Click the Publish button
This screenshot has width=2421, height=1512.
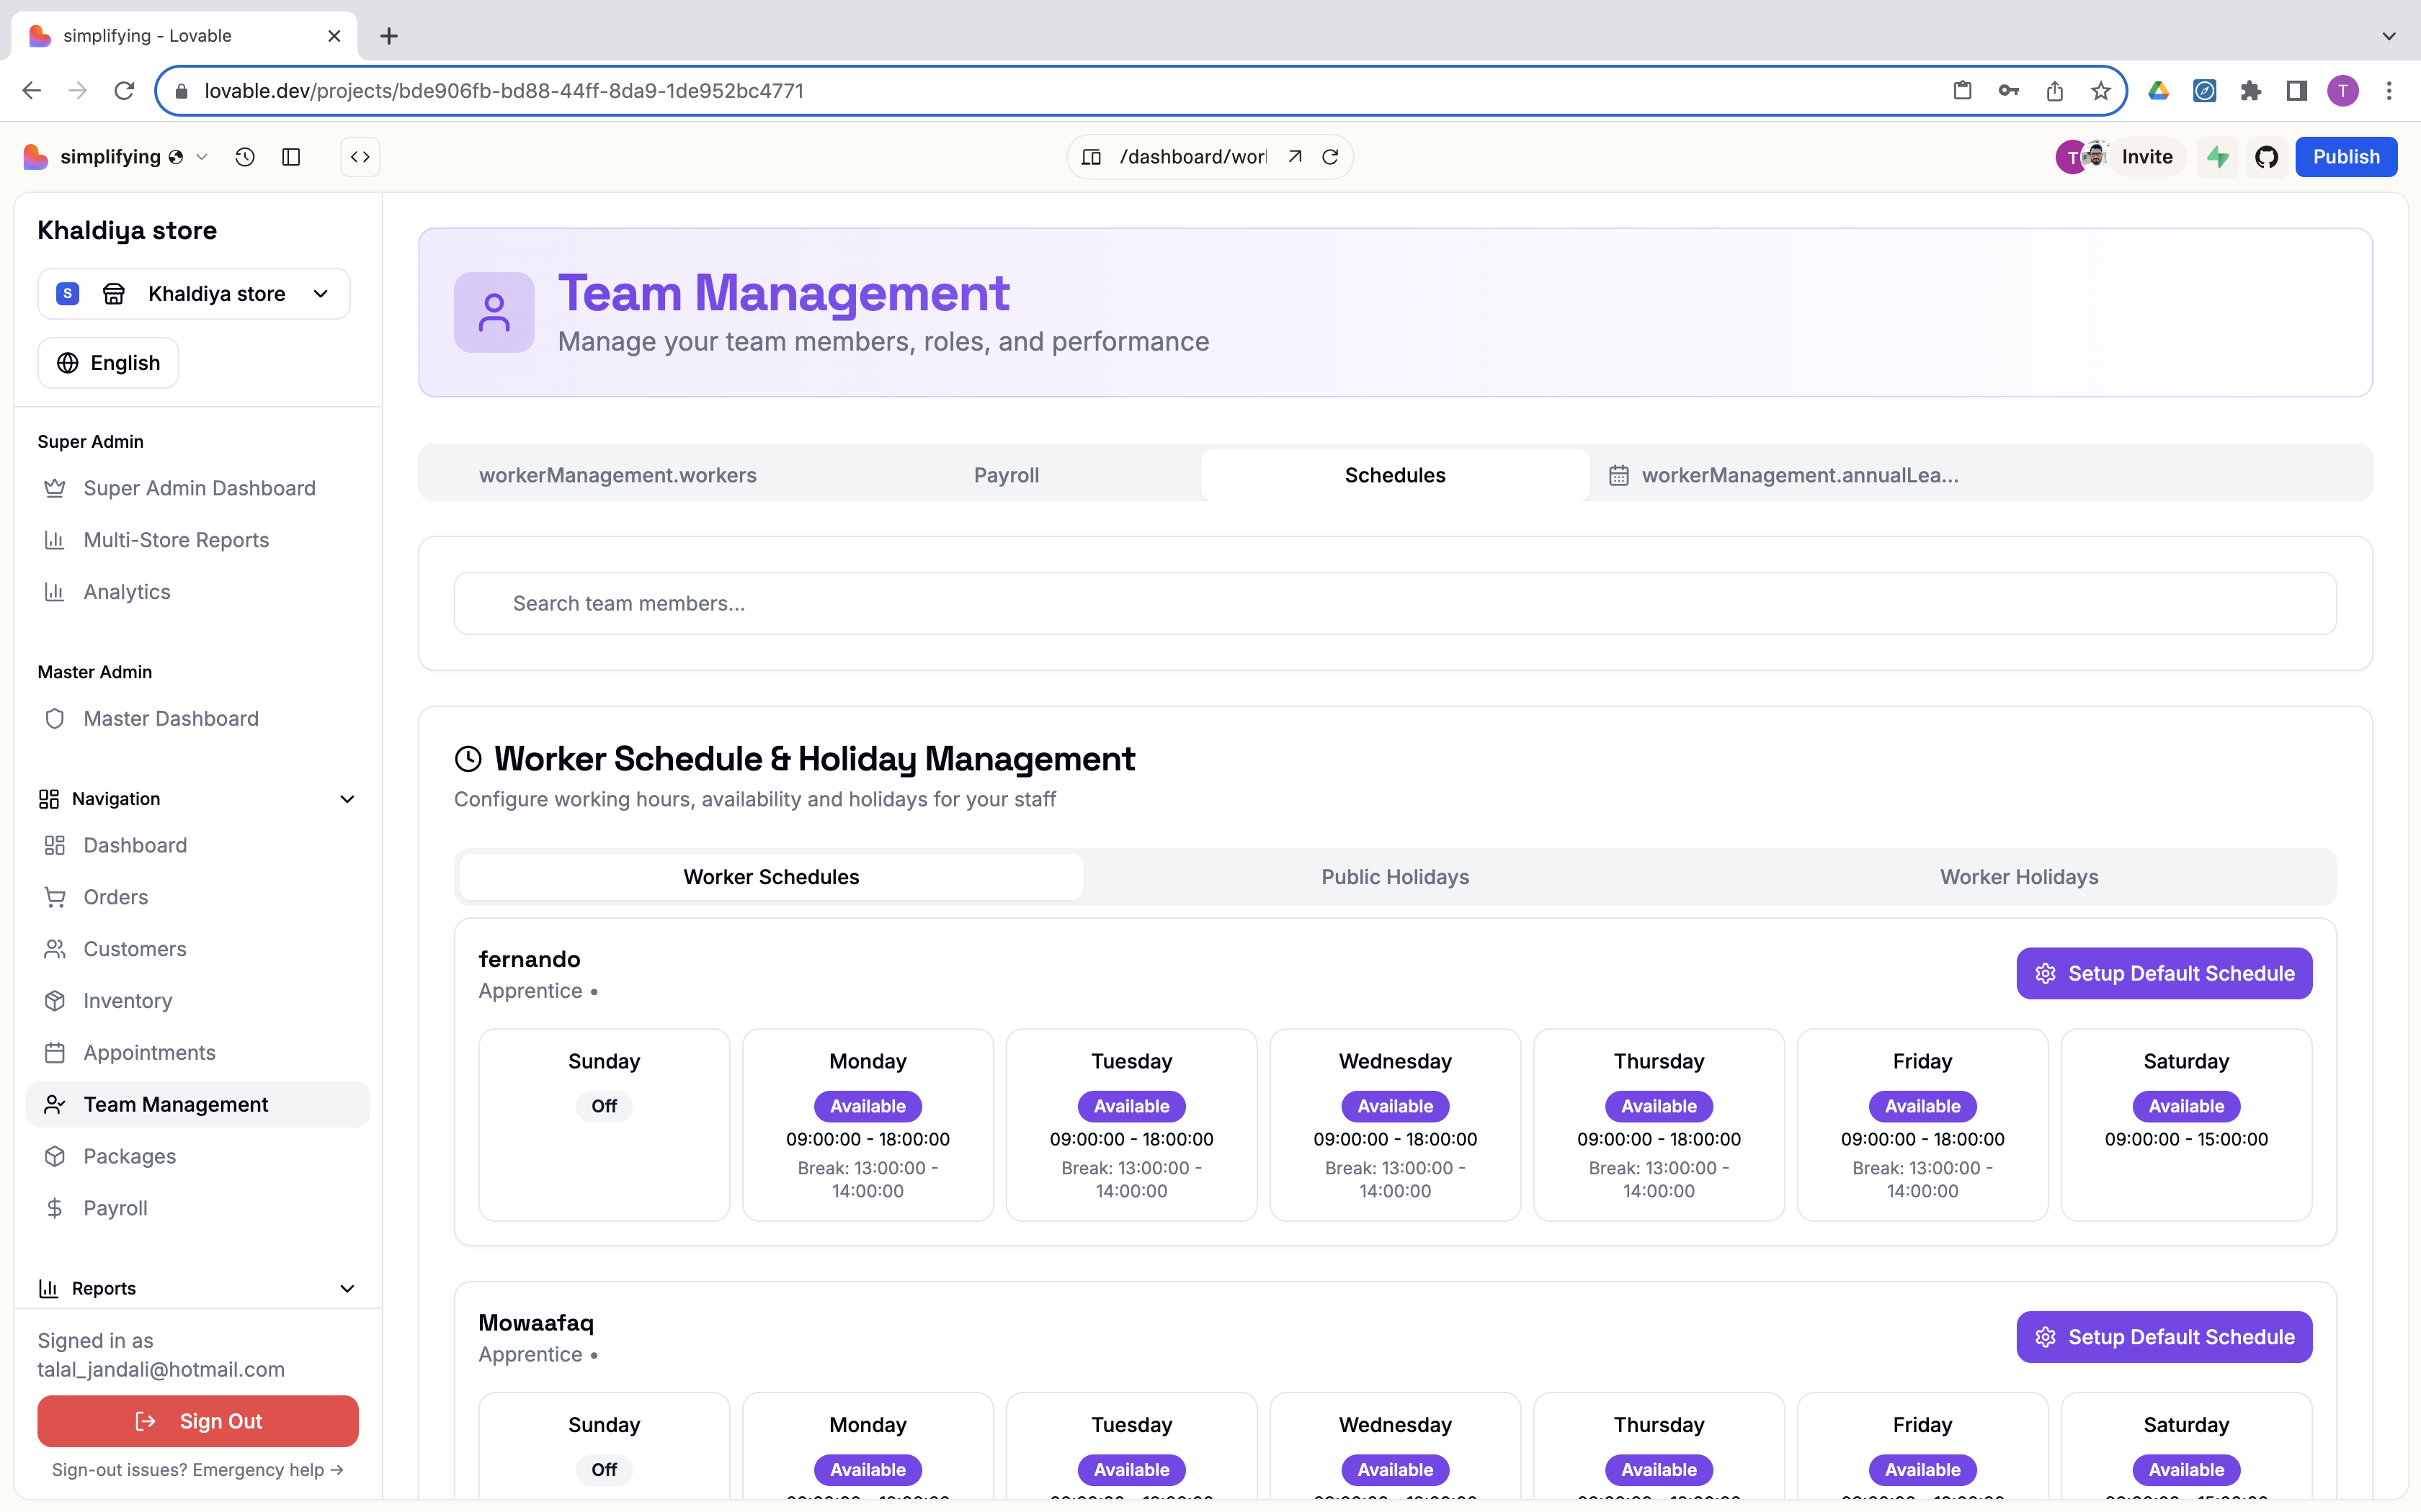point(2346,157)
